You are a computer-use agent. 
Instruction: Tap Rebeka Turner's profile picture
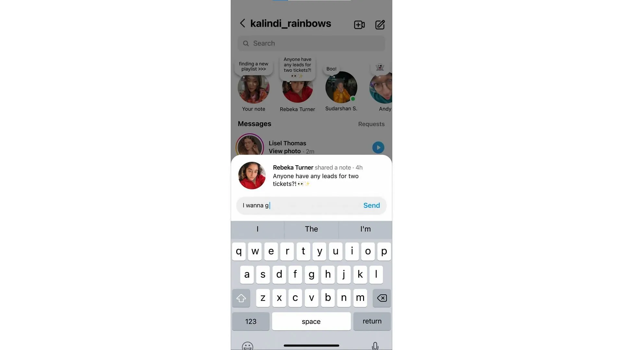click(297, 87)
